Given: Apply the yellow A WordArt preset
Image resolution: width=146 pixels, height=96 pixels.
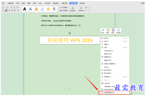Looking at the screenshot, I should tap(48, 9).
